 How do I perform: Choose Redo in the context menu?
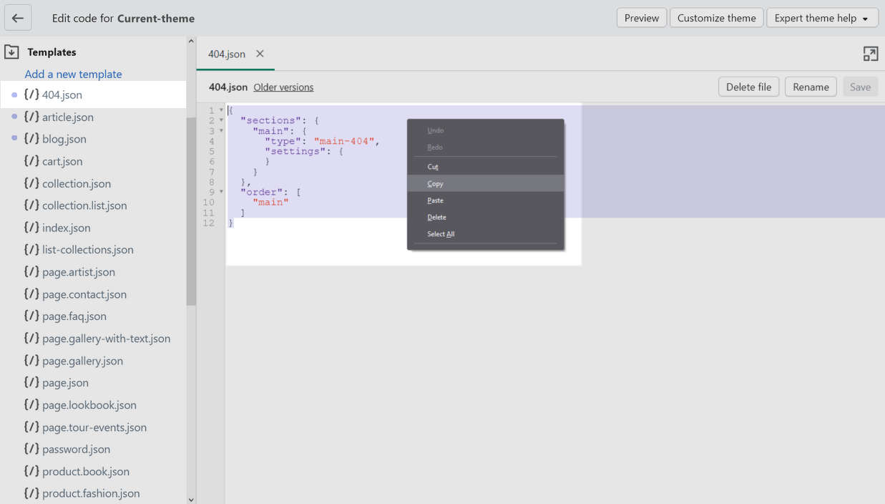point(486,147)
